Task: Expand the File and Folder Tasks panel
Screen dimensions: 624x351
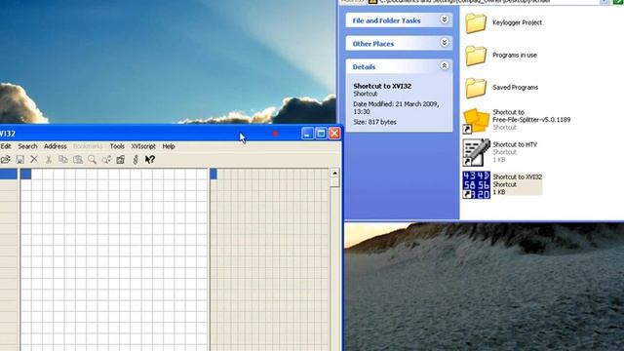Action: coord(445,19)
